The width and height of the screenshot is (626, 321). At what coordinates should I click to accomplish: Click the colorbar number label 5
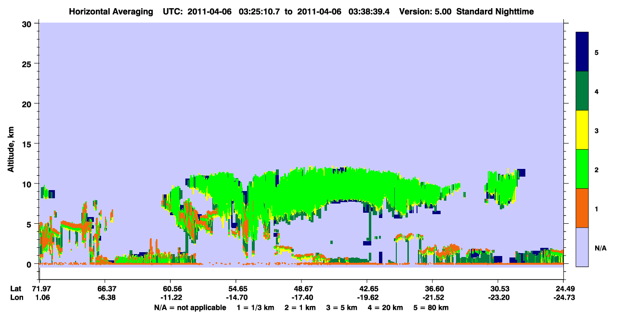pyautogui.click(x=597, y=52)
